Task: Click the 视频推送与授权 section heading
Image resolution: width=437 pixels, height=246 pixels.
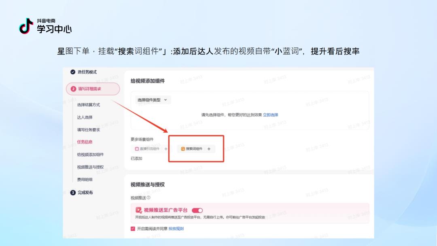Action: [x=148, y=185]
